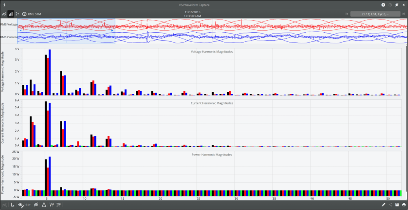Click the blue 5th harmonic voltage bar
The width and height of the screenshot is (408, 210).
50,72
